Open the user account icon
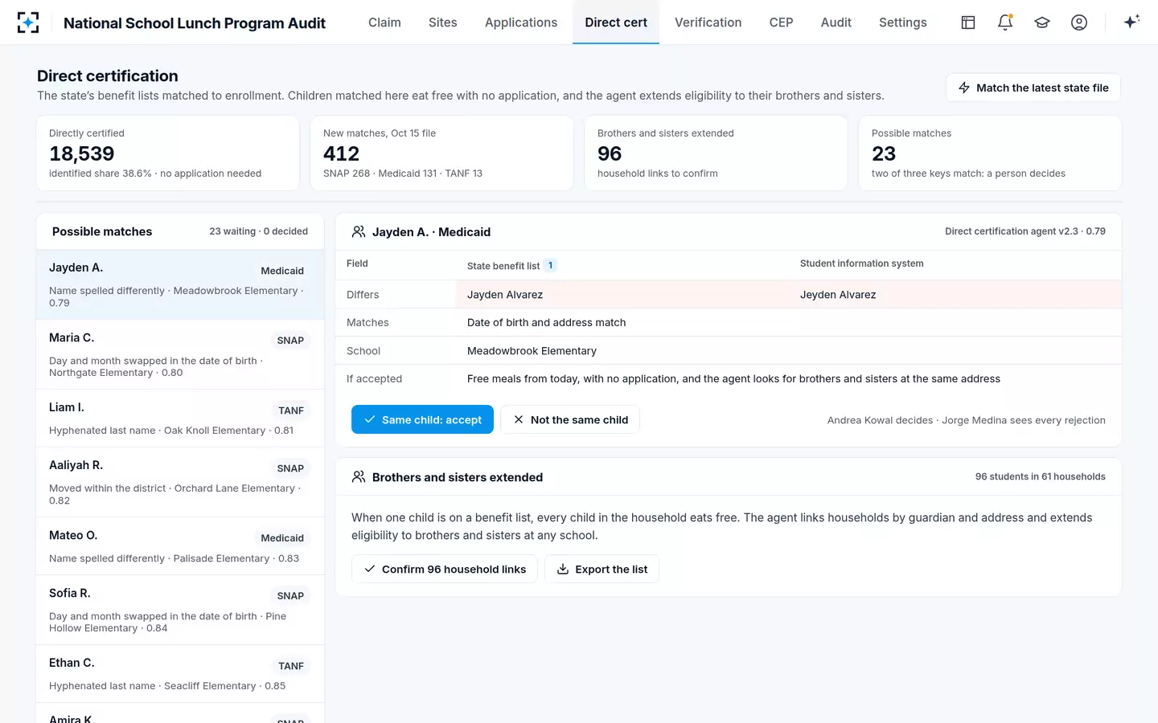The width and height of the screenshot is (1158, 723). 1079,22
